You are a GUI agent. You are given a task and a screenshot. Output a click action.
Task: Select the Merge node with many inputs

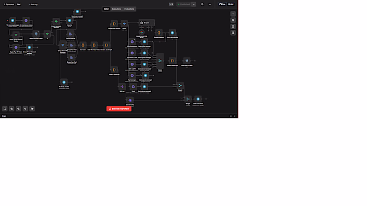[160, 61]
